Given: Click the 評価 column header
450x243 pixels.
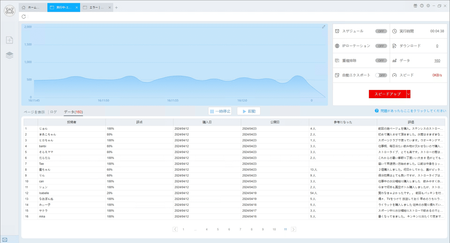Looking at the screenshot, I should [x=411, y=122].
